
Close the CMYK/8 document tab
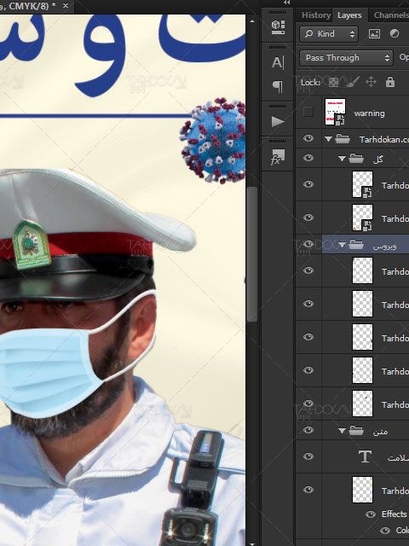66,6
